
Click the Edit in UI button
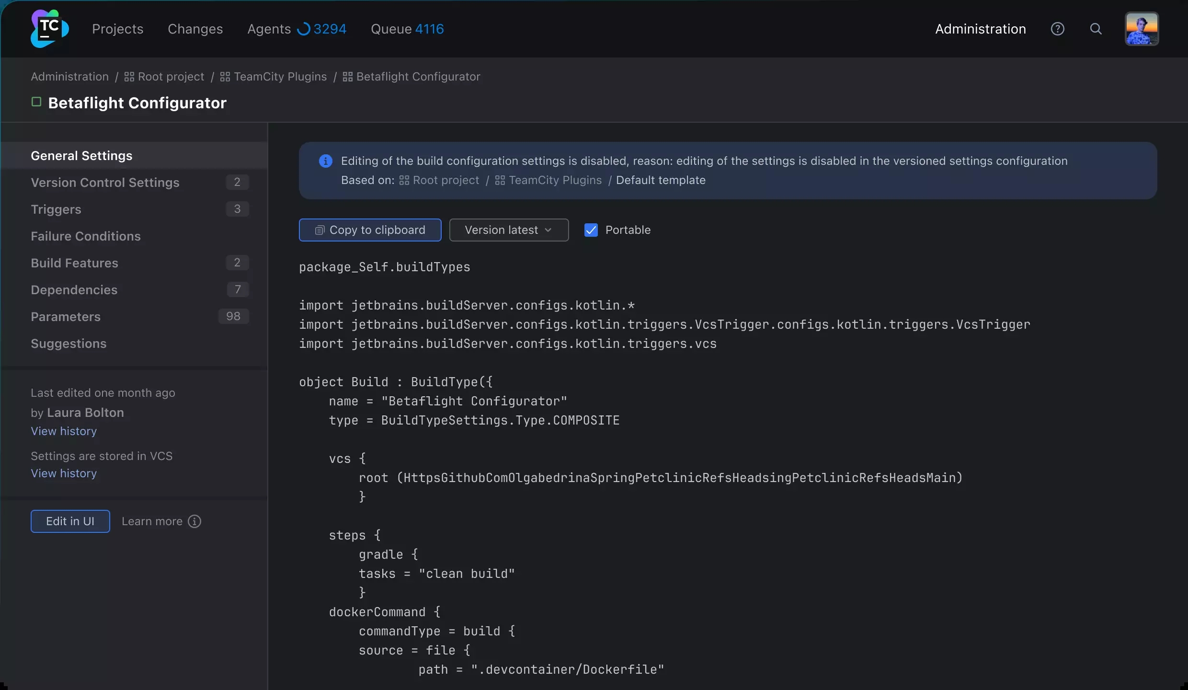point(70,521)
